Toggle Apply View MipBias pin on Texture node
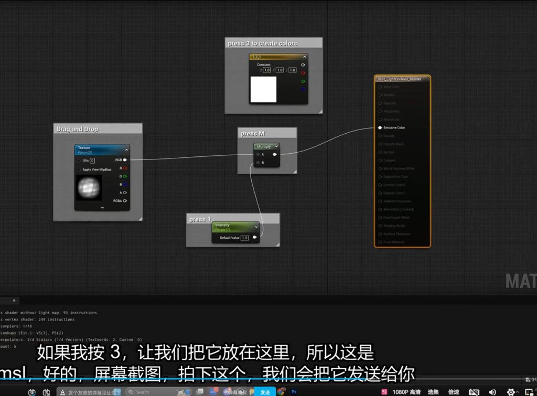This screenshot has width=537, height=396. click(x=79, y=169)
